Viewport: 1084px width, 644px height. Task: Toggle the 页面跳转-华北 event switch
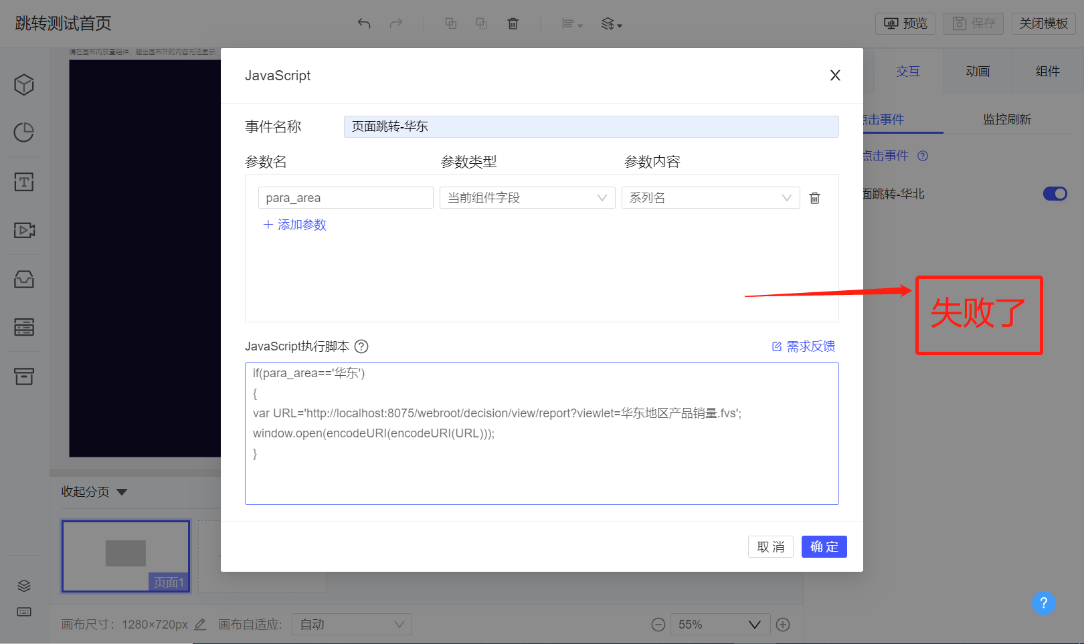coord(1055,194)
